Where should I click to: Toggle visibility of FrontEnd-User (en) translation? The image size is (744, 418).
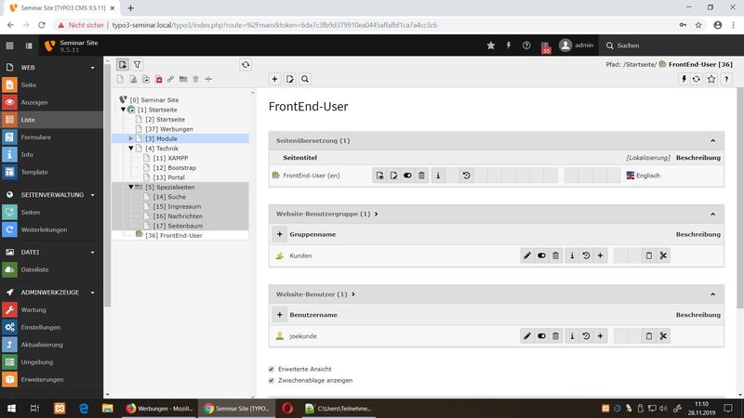tap(407, 176)
